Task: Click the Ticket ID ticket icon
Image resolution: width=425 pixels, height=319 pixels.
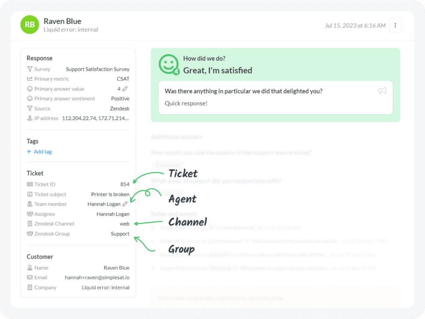Action: (x=30, y=184)
